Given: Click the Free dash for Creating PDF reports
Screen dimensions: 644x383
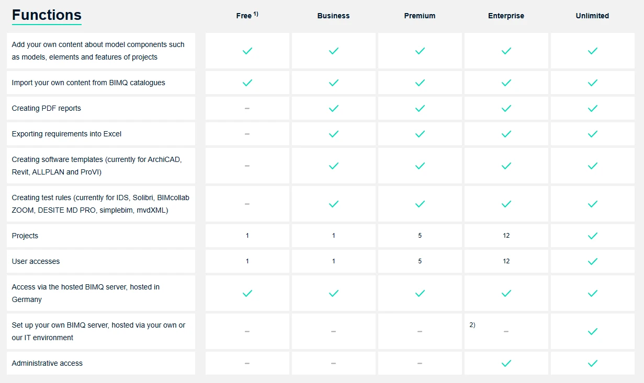Looking at the screenshot, I should tap(247, 108).
